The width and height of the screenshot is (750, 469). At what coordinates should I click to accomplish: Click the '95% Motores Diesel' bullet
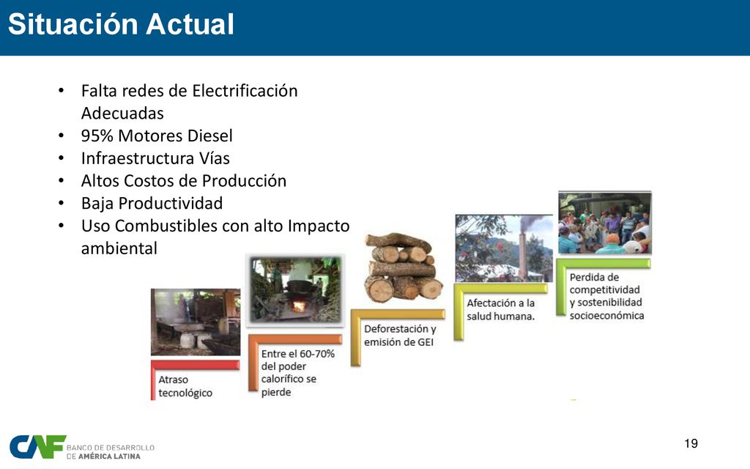tap(157, 136)
